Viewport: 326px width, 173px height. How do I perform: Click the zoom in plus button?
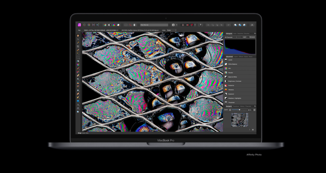pyautogui.click(x=254, y=110)
